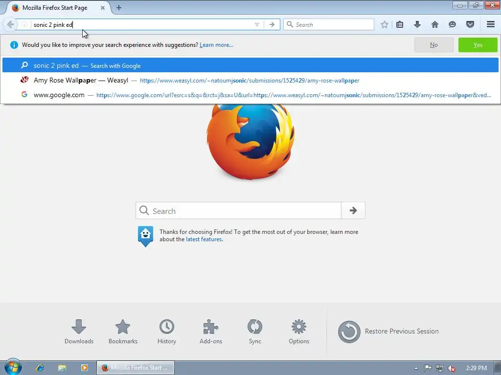501x375 pixels.
Task: Launch Windows Media Player from taskbar
Action: tap(84, 368)
